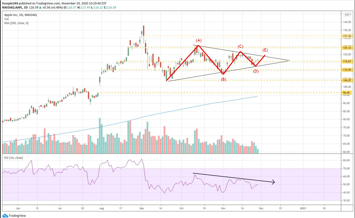
Task: Click the 75.00 price axis value
Action: point(347,127)
